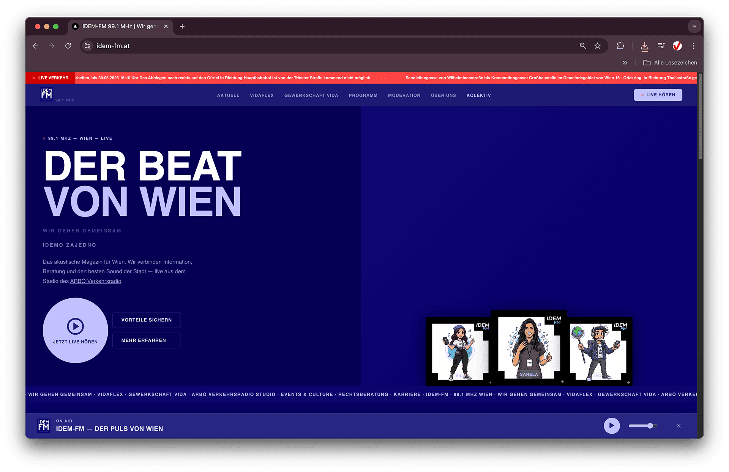The height and width of the screenshot is (472, 729).
Task: Open site information icon in address bar
Action: (87, 46)
